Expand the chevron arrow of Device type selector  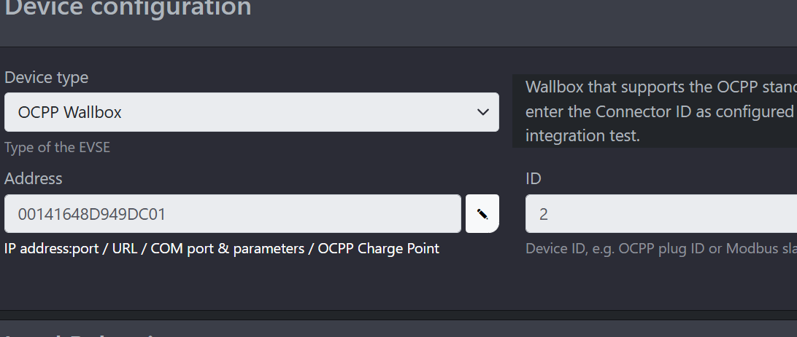pyautogui.click(x=483, y=112)
